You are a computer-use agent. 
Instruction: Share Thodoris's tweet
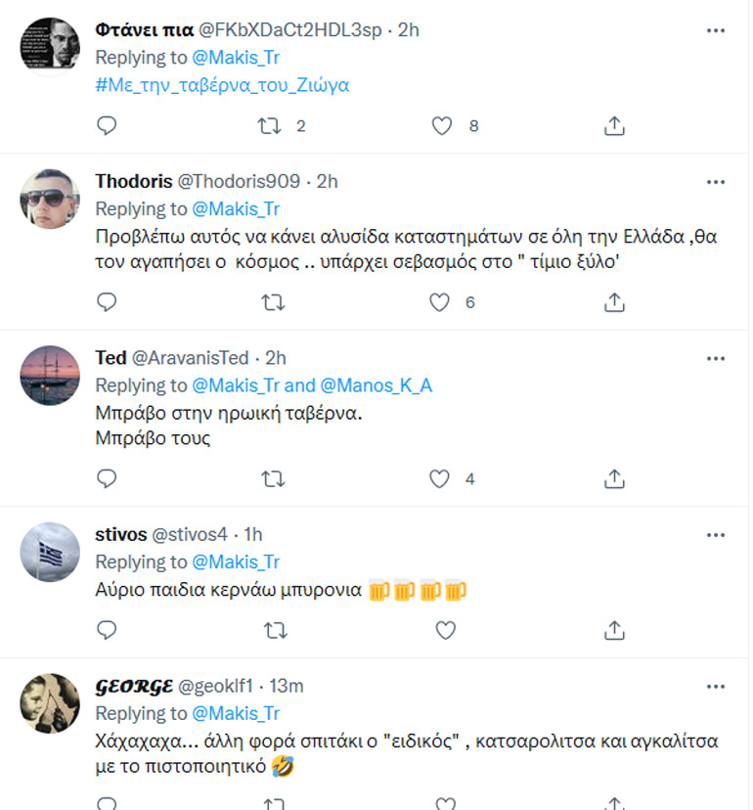614,303
